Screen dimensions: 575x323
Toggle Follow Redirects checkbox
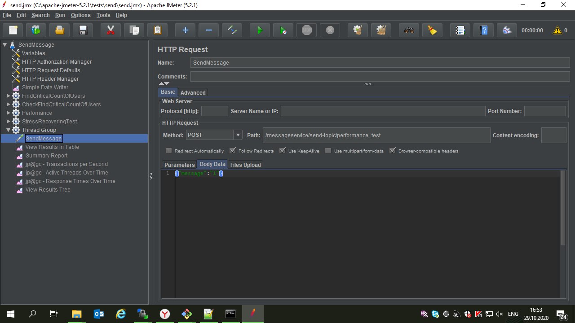[233, 151]
